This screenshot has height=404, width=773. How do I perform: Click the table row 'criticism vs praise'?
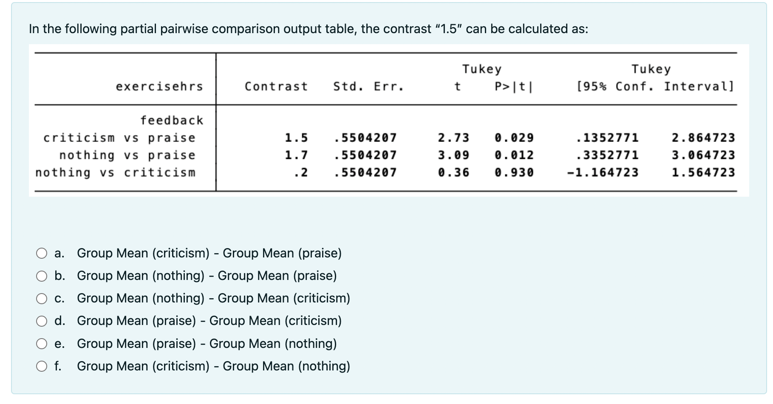click(119, 137)
